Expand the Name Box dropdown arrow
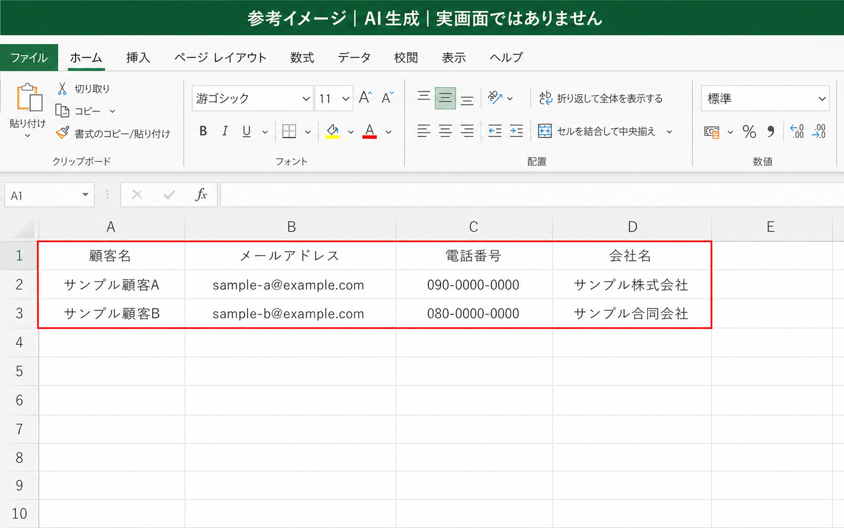This screenshot has height=528, width=844. pos(85,195)
